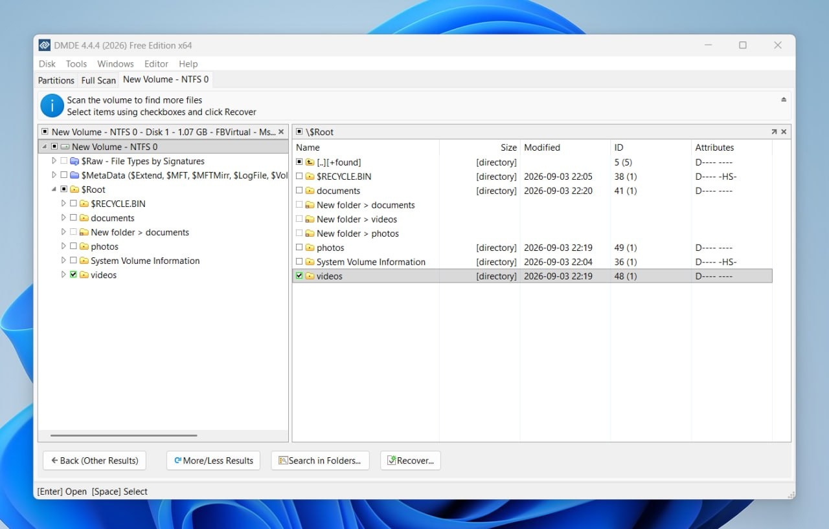Expand the photos tree node

[x=63, y=246]
